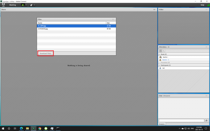210x131 pixels.
Task: Click the Adobe logo icon
Action: point(3,5)
